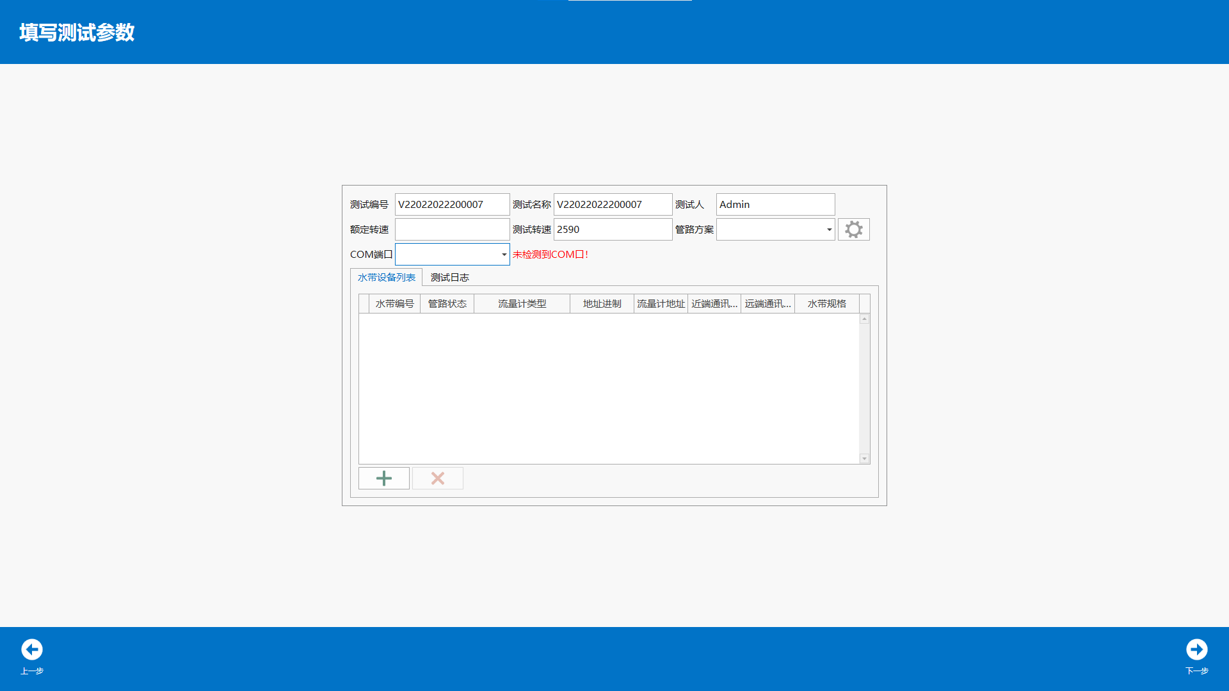Expand the COM端口 dropdown
1229x691 pixels.
point(504,255)
